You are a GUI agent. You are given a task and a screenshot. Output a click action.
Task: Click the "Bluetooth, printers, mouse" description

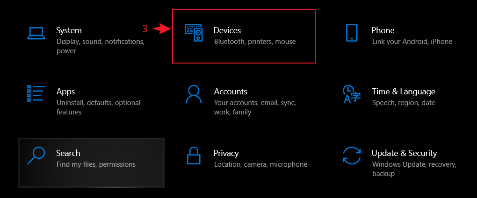[255, 42]
